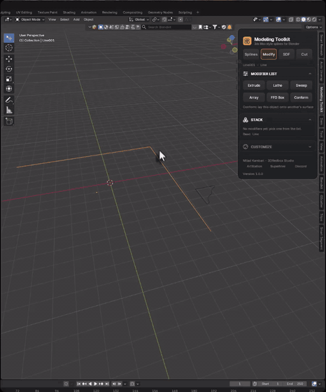Open the Options dropdown
Screen dimensions: 326x392
pos(314,27)
